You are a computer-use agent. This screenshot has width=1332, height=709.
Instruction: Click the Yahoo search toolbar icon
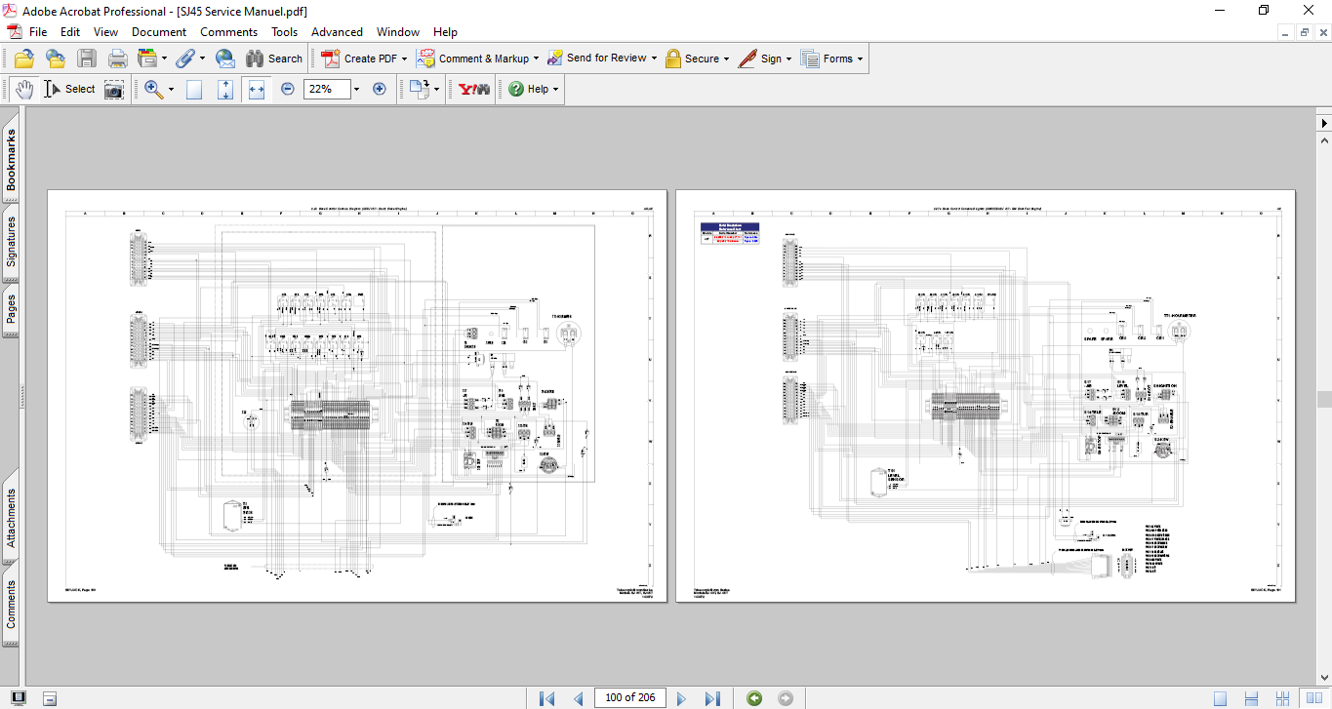point(474,90)
